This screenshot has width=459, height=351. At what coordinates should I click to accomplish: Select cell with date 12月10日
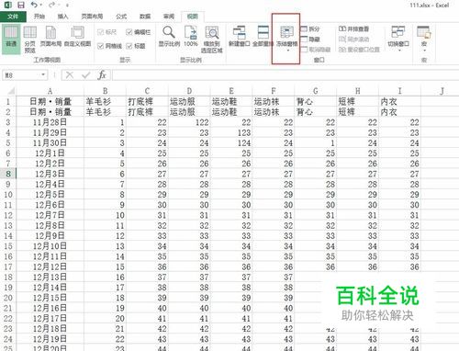pyautogui.click(x=50, y=246)
